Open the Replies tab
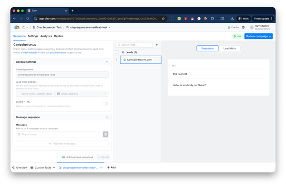The height and width of the screenshot is (186, 286). coord(59,36)
